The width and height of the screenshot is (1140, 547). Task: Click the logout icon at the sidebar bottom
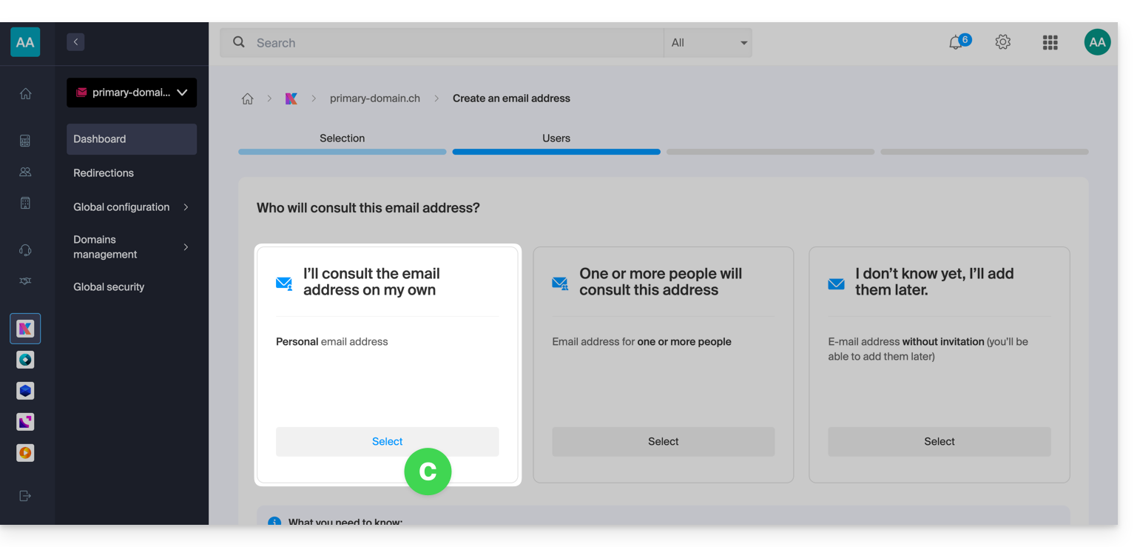point(25,496)
